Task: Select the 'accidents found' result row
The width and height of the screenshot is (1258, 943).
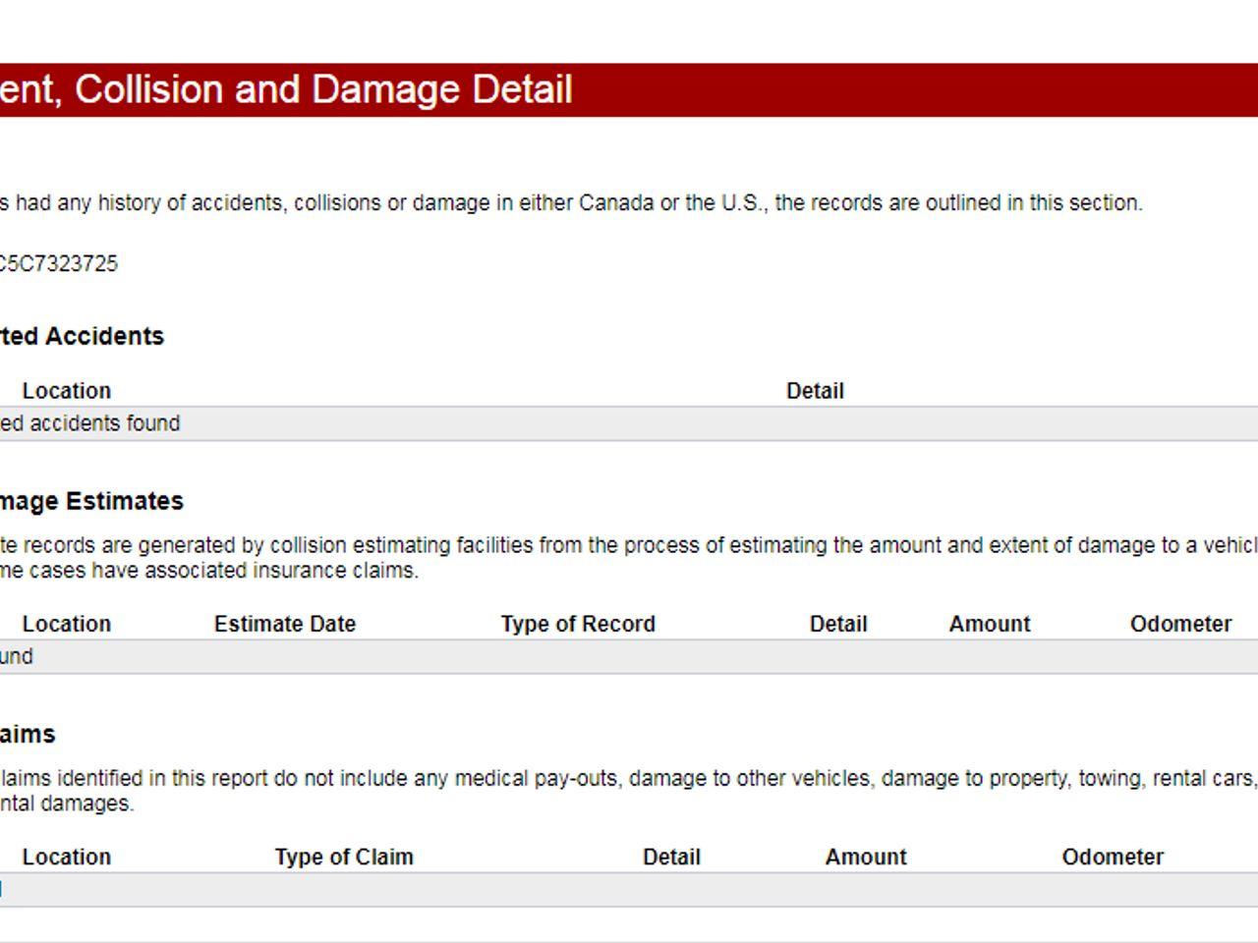Action: (629, 423)
